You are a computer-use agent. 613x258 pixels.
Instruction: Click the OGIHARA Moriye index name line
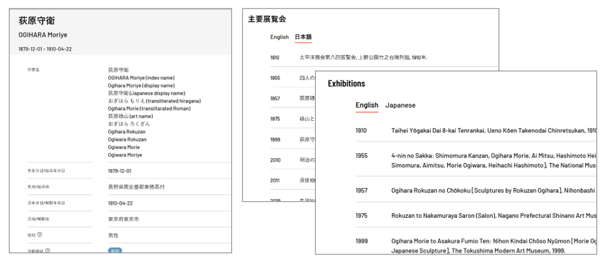[142, 78]
